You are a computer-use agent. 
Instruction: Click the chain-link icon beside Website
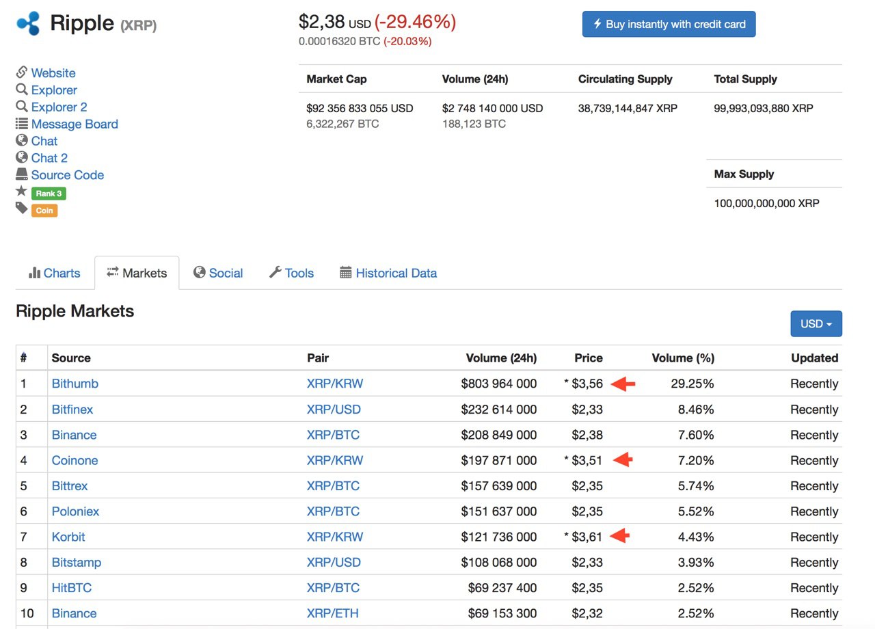(22, 72)
